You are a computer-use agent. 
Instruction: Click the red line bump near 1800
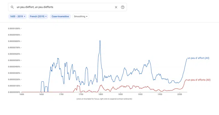click(x=101, y=85)
